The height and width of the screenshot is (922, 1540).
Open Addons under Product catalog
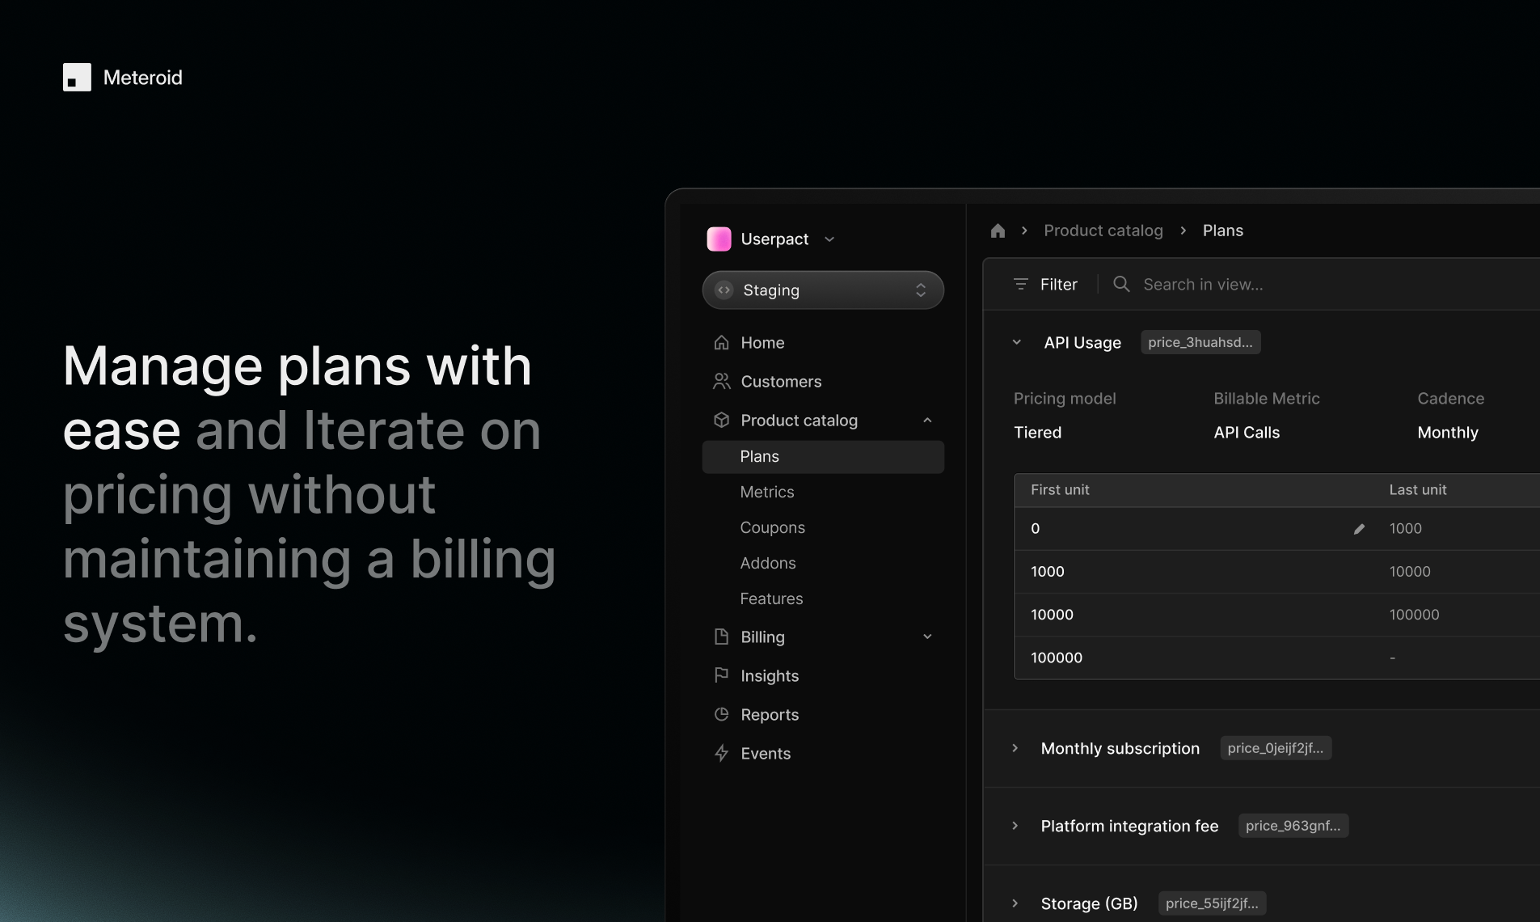[767, 563]
